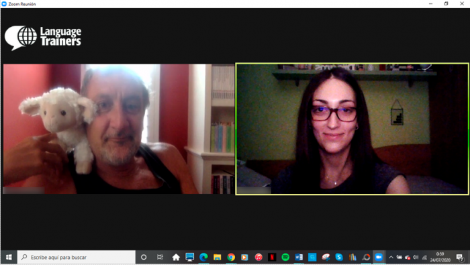Open iTunes music app from the taskbar

(258, 257)
